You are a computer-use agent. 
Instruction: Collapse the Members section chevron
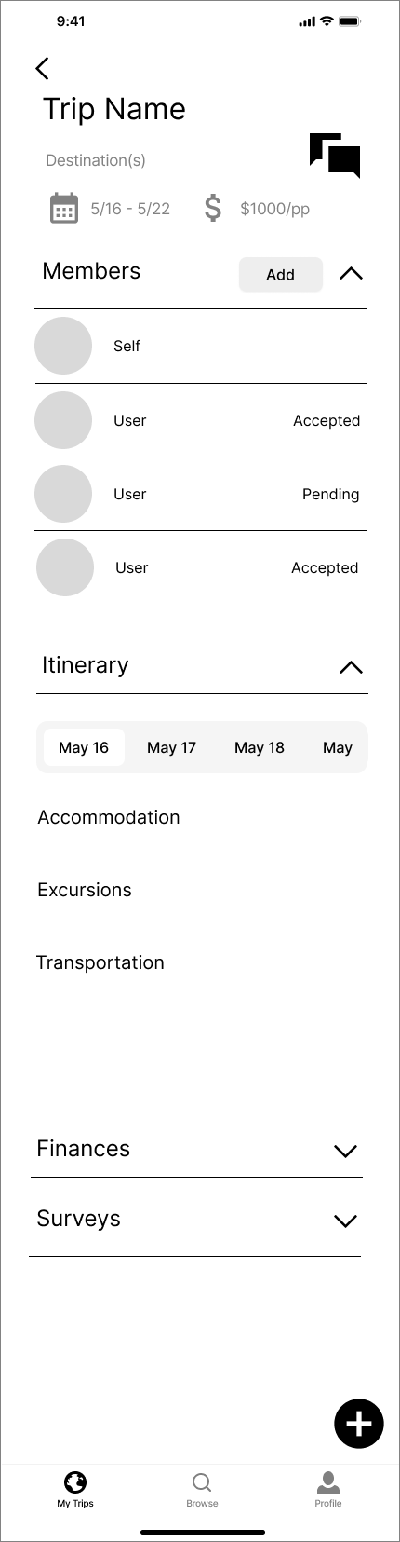tap(351, 274)
